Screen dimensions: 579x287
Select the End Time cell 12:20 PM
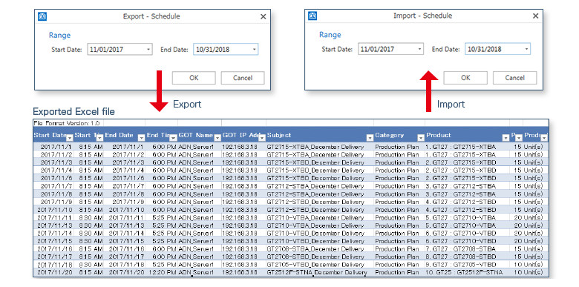click(x=161, y=272)
